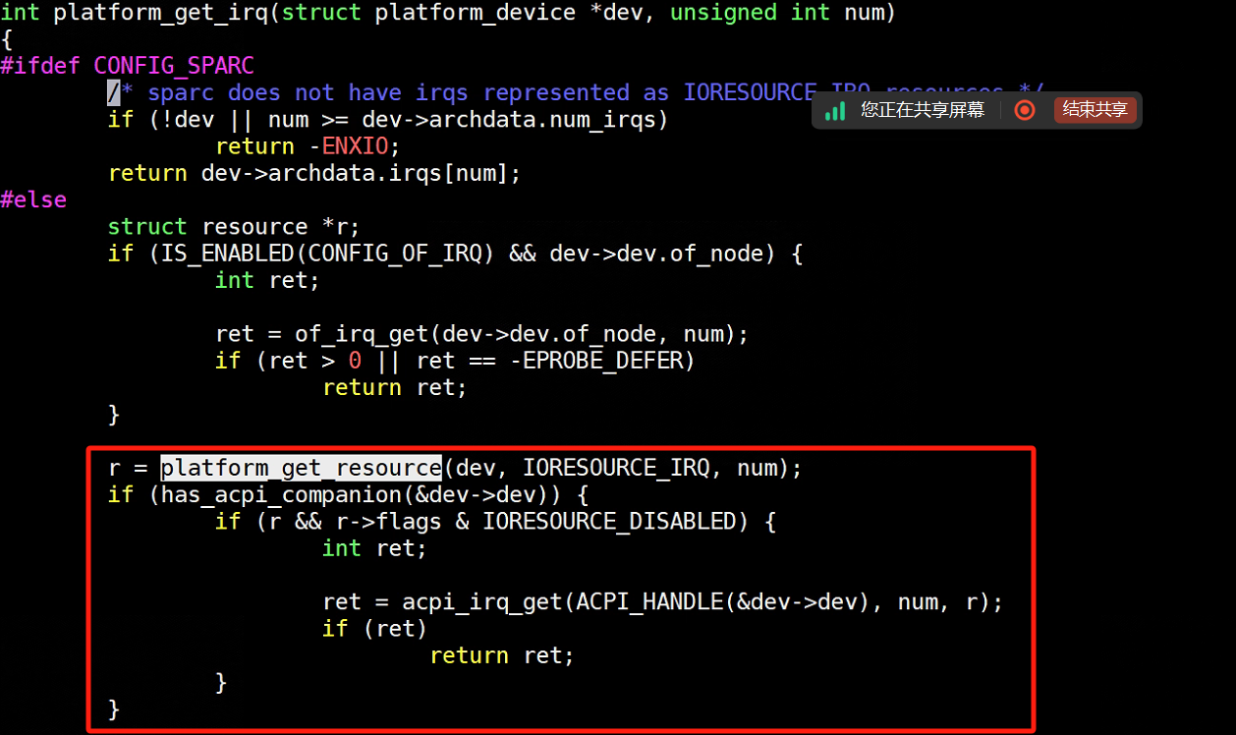The height and width of the screenshot is (735, 1236).
Task: Place cursor on acpi_irq_get call
Action: (x=482, y=601)
